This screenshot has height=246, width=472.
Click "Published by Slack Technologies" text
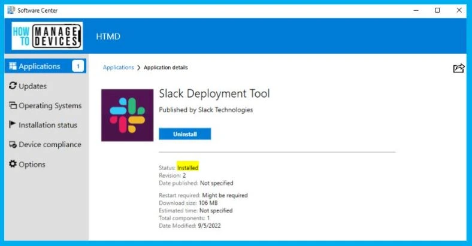[206, 110]
